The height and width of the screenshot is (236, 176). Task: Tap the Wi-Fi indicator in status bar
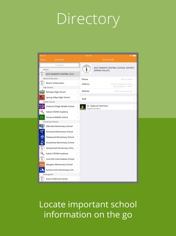coord(45,56)
